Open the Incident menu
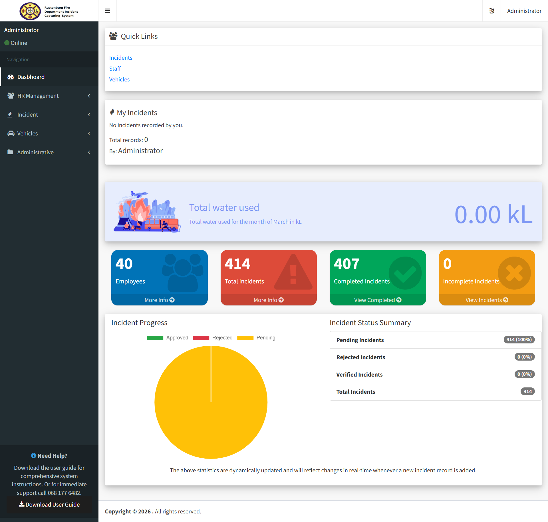Image resolution: width=548 pixels, height=522 pixels. 50,115
